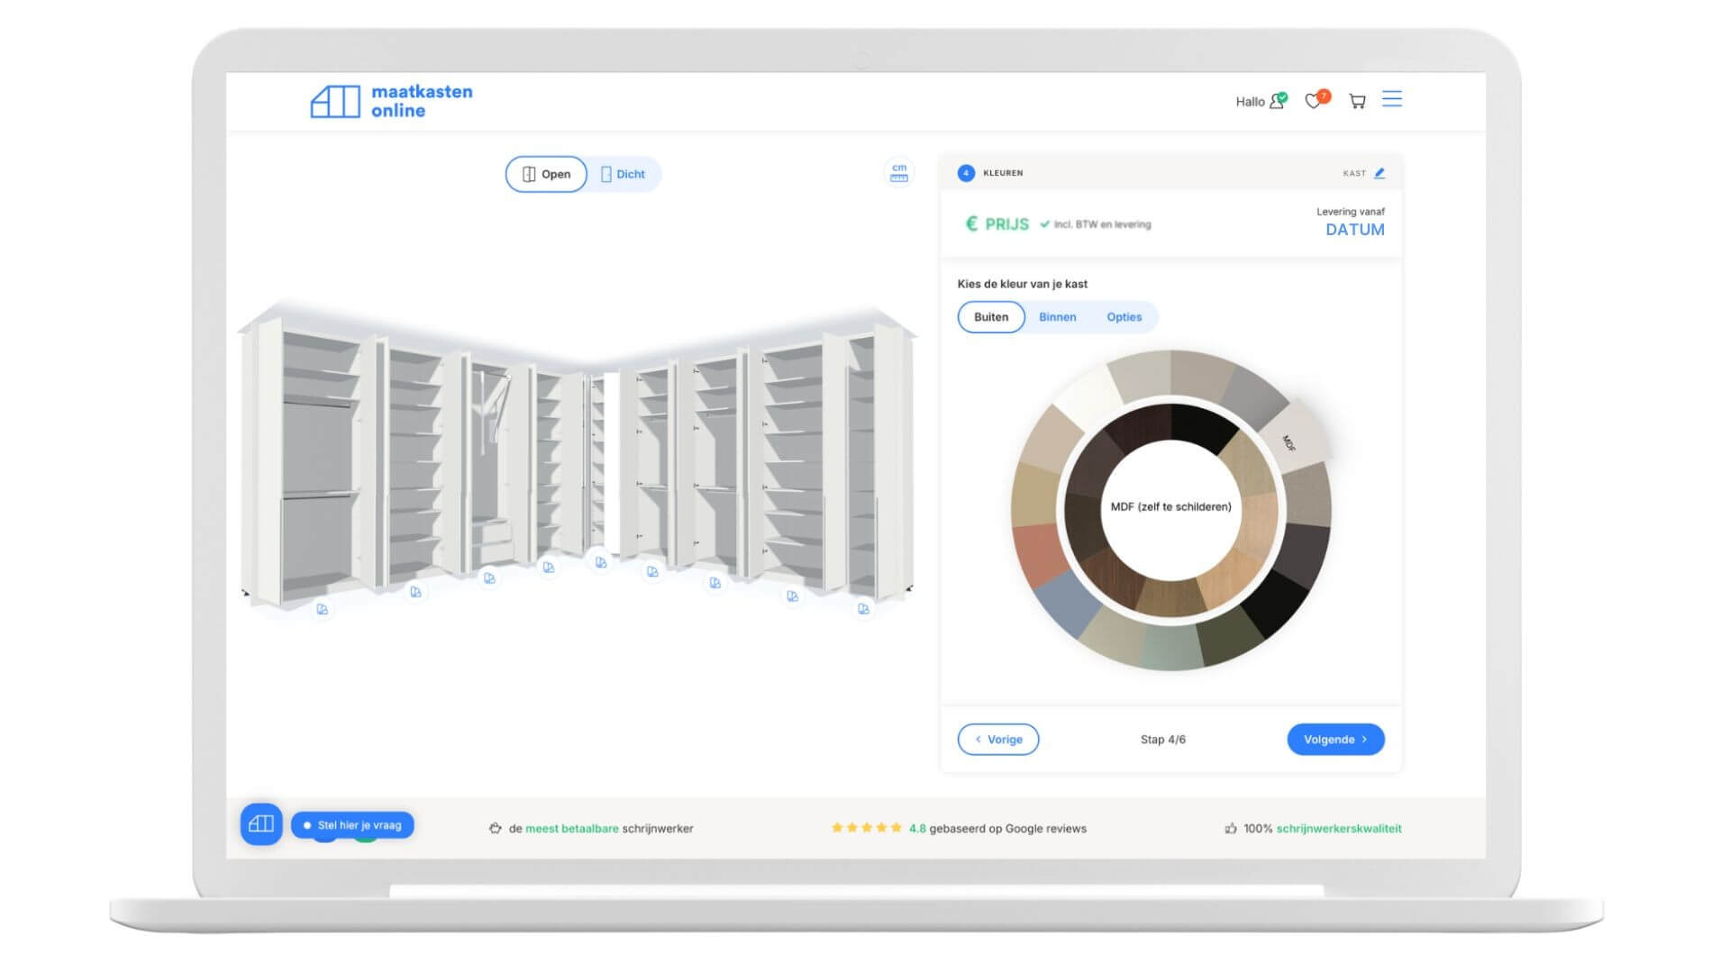Open the shopping cart

coord(1357,101)
